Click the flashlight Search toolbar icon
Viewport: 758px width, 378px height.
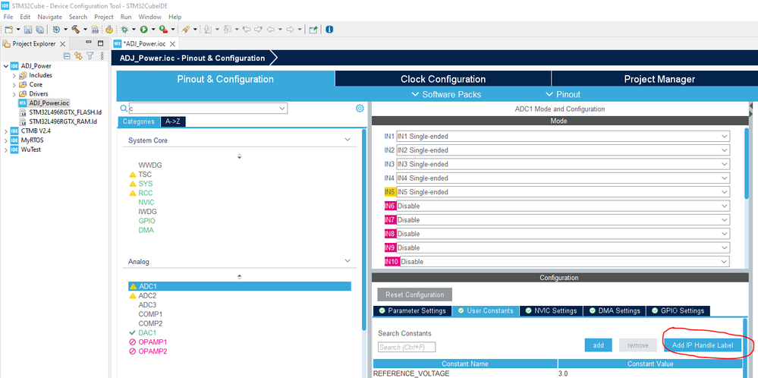click(185, 30)
